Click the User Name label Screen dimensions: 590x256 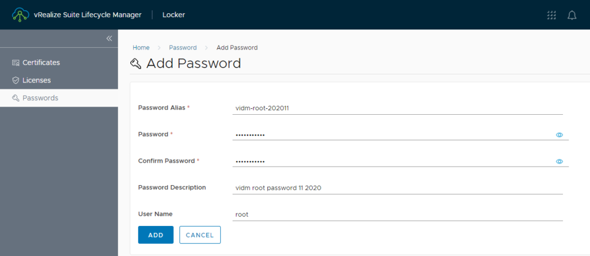click(155, 214)
